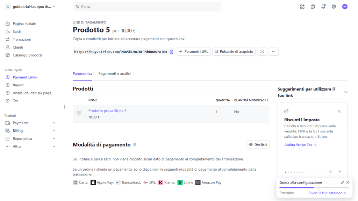
Task: Click the Payment Links clock icon
Action: pos(8,77)
